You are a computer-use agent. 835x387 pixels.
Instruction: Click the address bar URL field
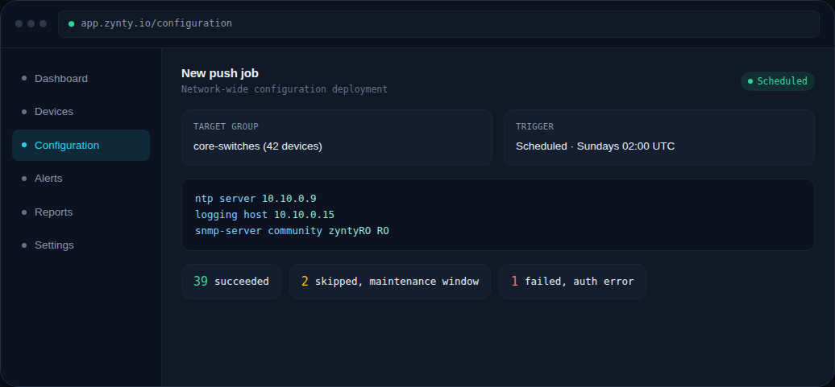pyautogui.click(x=438, y=24)
